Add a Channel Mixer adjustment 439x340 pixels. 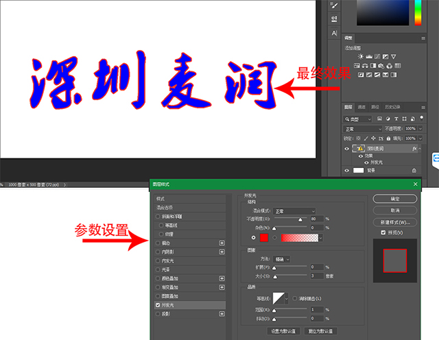click(x=390, y=66)
